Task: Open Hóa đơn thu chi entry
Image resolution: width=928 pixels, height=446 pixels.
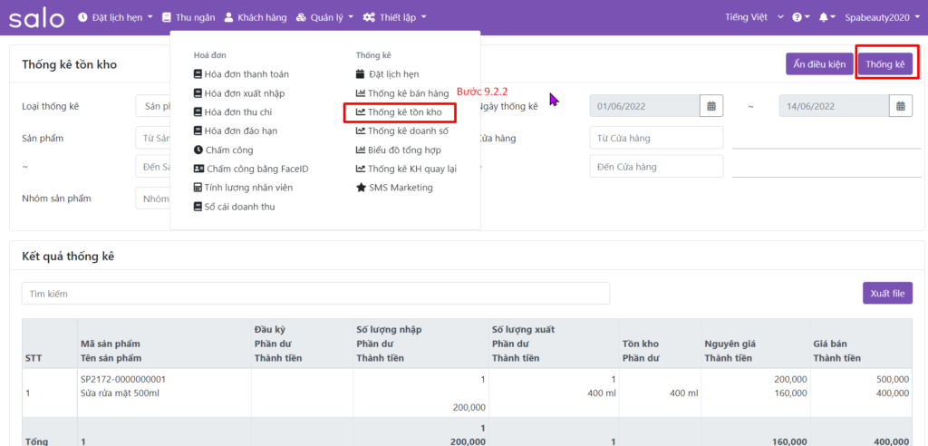Action: click(233, 111)
